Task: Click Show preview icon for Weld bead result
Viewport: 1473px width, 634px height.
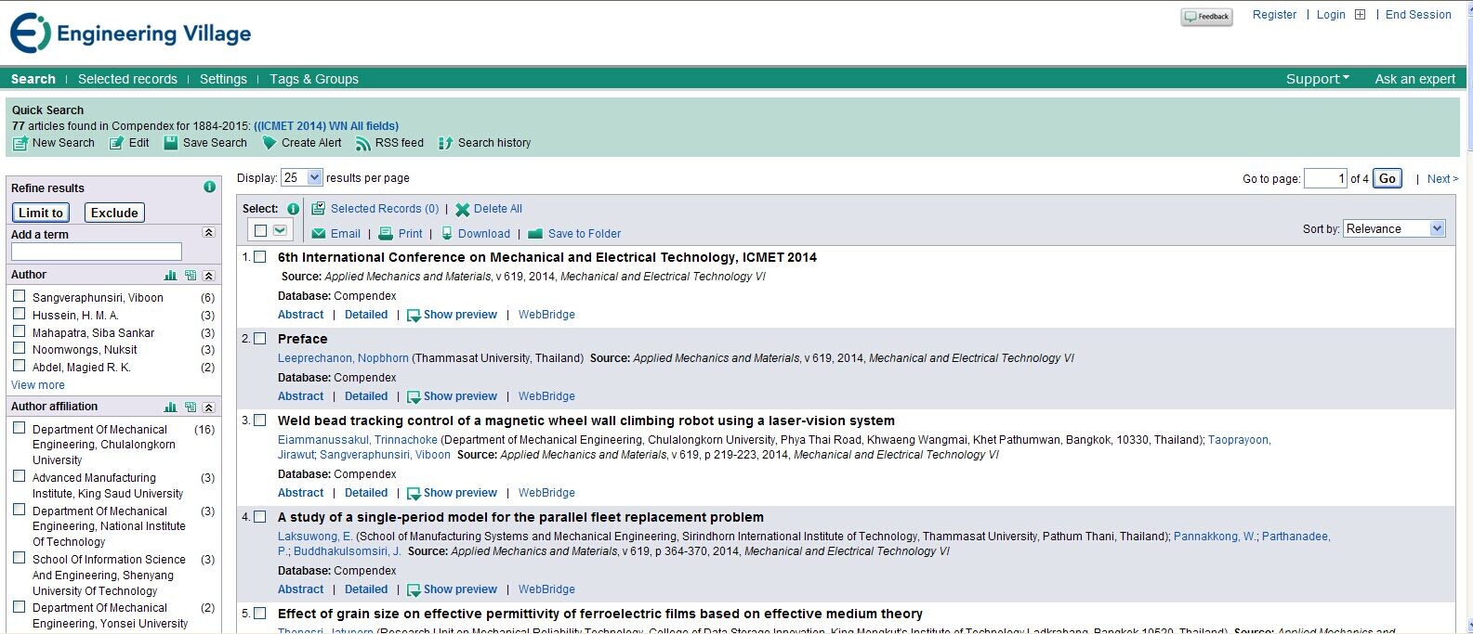Action: pos(414,494)
